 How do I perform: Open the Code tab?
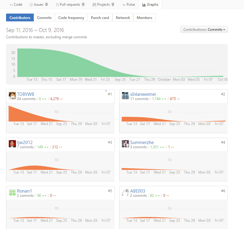coord(16,5)
